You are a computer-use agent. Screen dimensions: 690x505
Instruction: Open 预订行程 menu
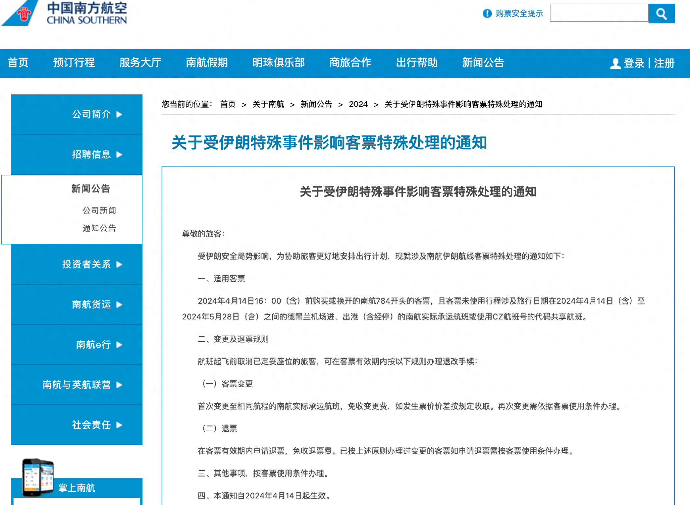tap(74, 63)
